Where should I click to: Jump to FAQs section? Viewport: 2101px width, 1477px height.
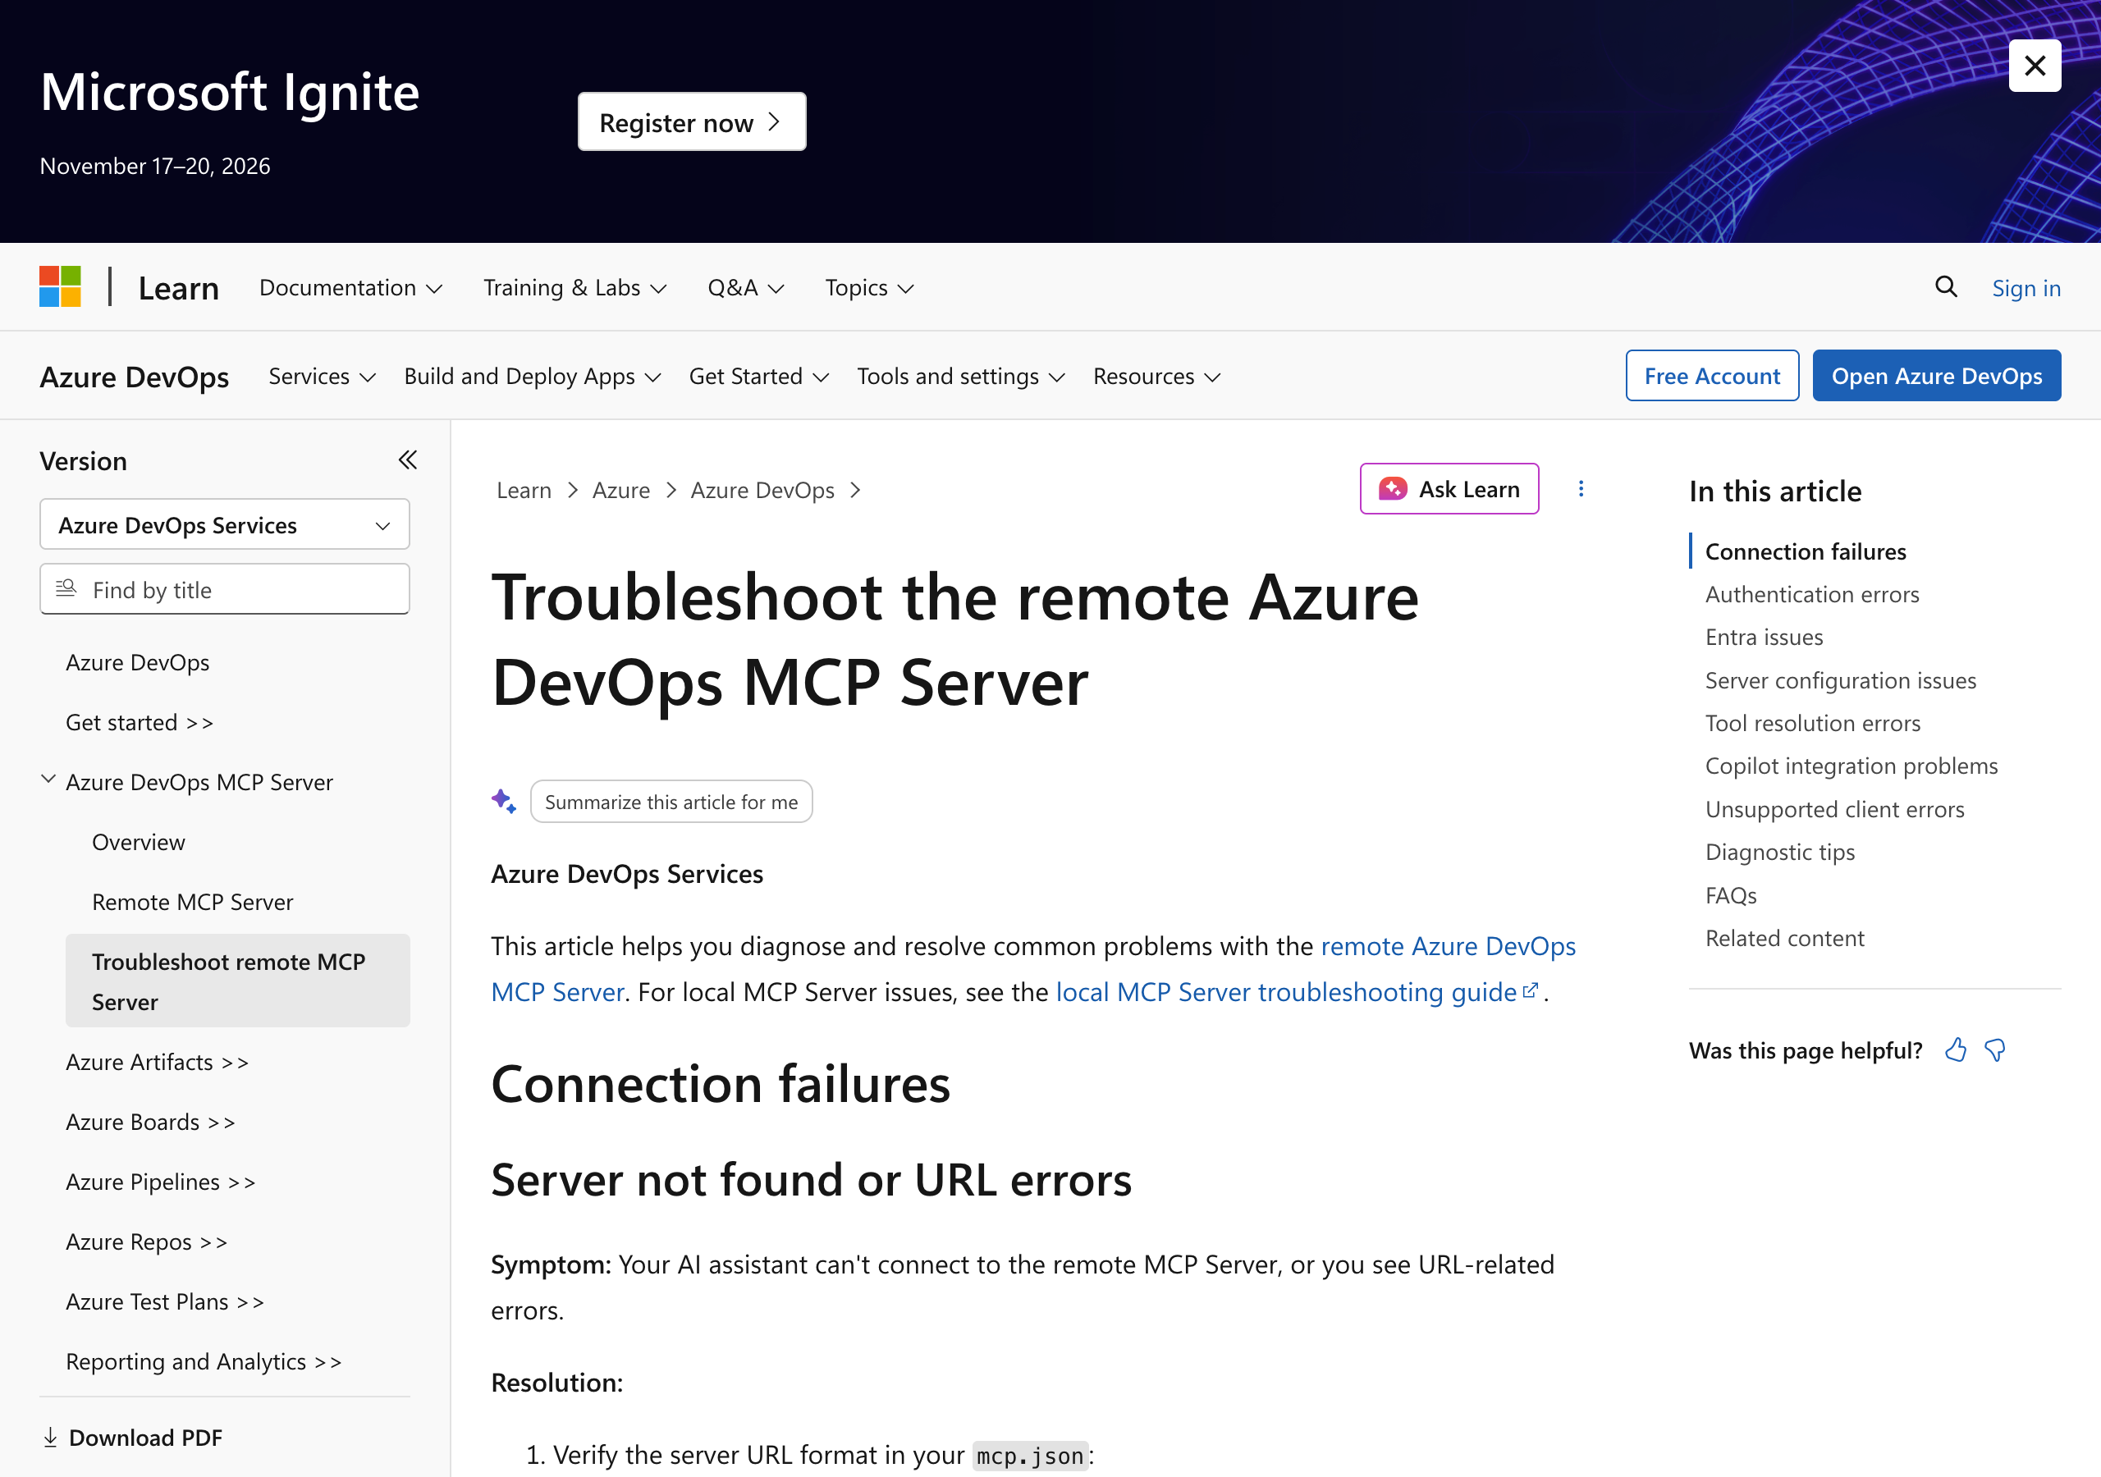tap(1730, 895)
